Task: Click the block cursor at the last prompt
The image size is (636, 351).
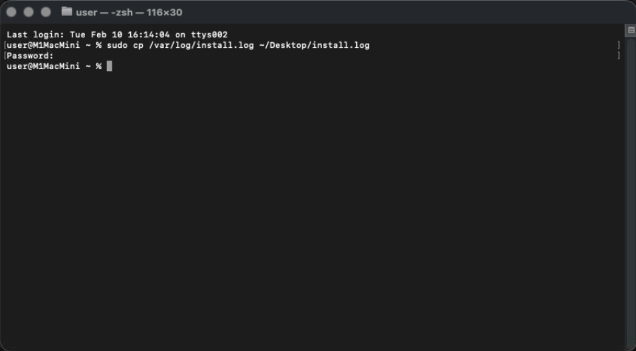Action: click(x=109, y=66)
